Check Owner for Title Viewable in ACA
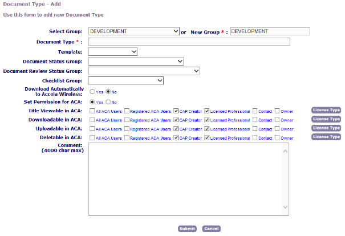 (x=277, y=111)
